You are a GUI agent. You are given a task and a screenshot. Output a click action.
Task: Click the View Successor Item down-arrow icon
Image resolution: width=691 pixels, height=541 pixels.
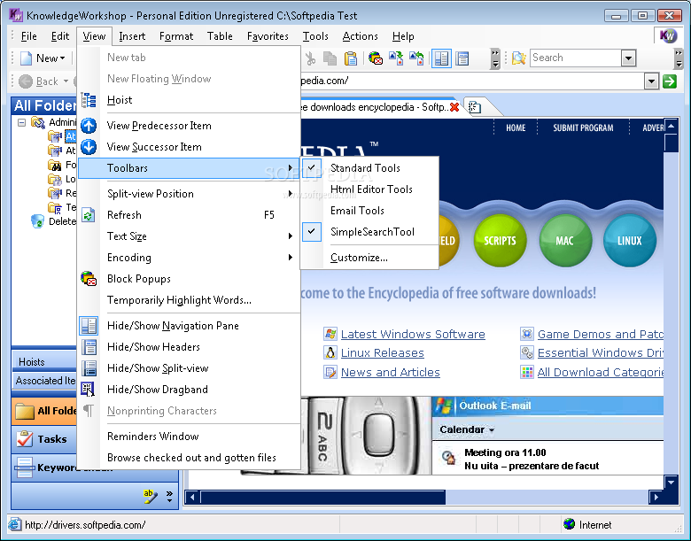point(89,147)
